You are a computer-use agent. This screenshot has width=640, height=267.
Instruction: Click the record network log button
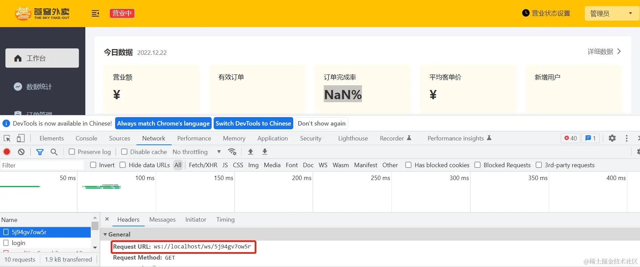coord(7,152)
